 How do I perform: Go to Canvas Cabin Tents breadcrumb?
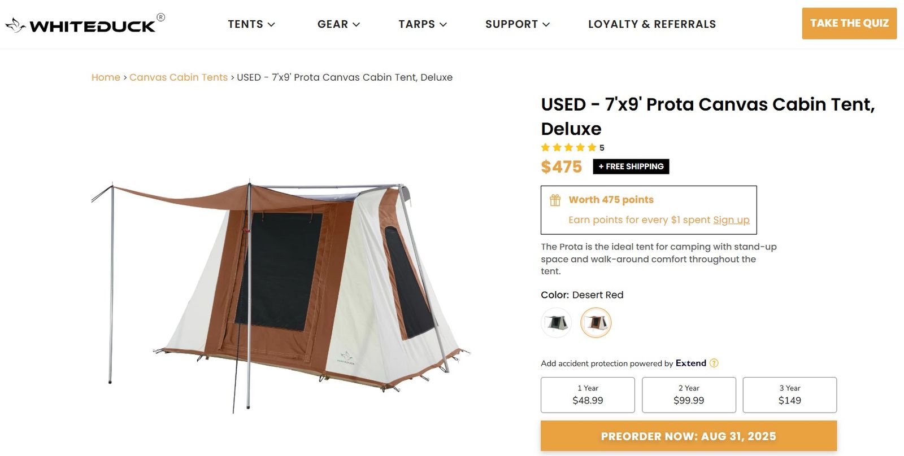coord(179,77)
